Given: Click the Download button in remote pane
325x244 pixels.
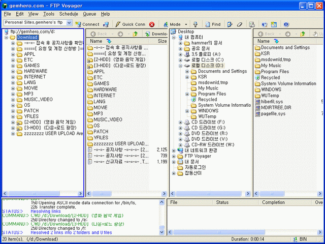Looking at the screenshot, I should [x=156, y=34].
